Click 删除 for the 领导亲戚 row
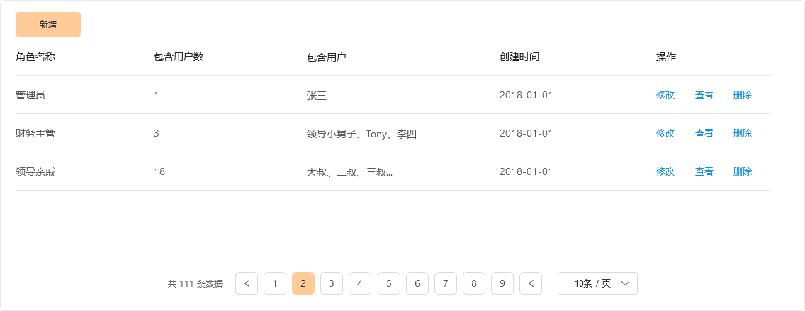Image resolution: width=805 pixels, height=311 pixels. (743, 171)
